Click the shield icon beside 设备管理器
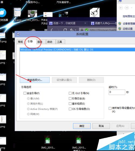Image resolution: width=135 pixels, height=151 pixels. click(120, 23)
